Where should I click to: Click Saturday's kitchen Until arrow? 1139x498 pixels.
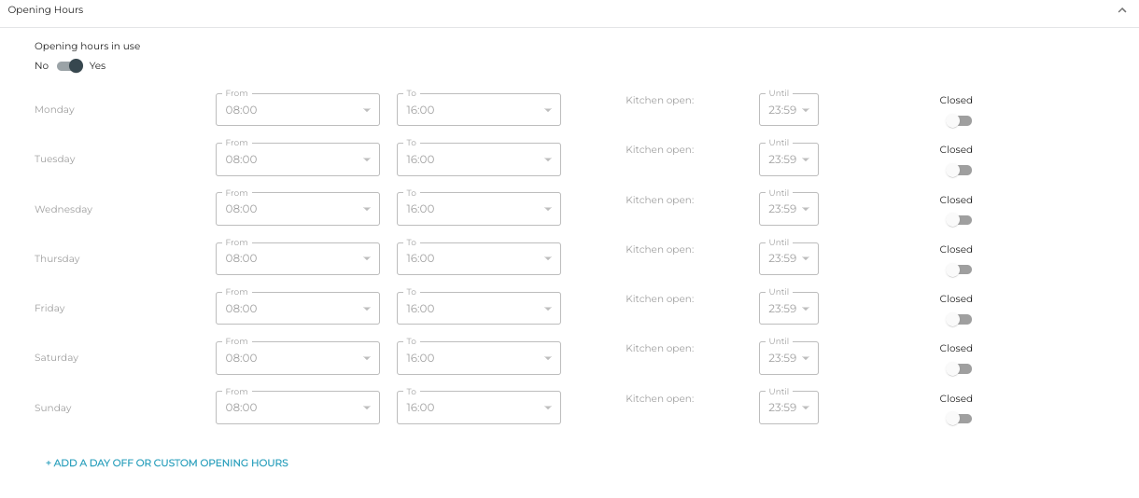(806, 358)
